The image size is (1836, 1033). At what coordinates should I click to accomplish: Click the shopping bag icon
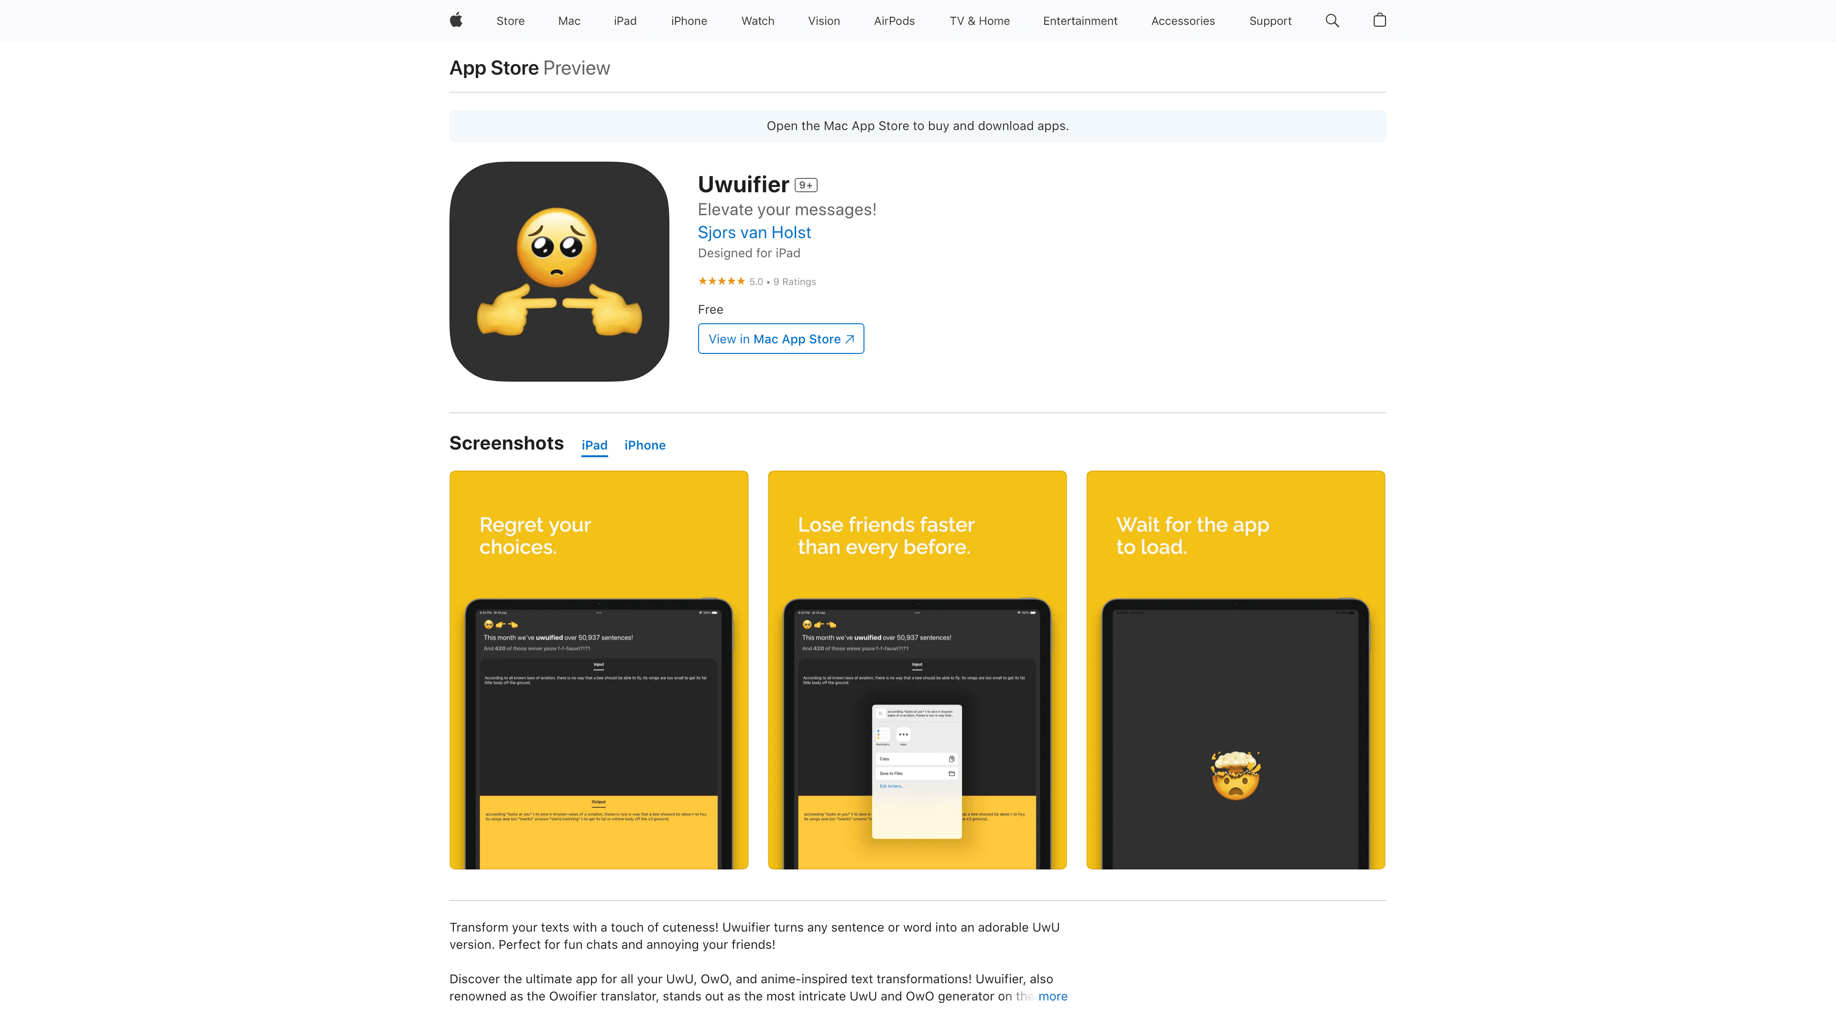click(1379, 20)
